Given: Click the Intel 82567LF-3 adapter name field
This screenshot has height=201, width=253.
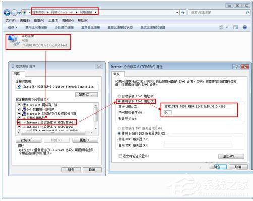Looking at the screenshot, I should 57,87.
